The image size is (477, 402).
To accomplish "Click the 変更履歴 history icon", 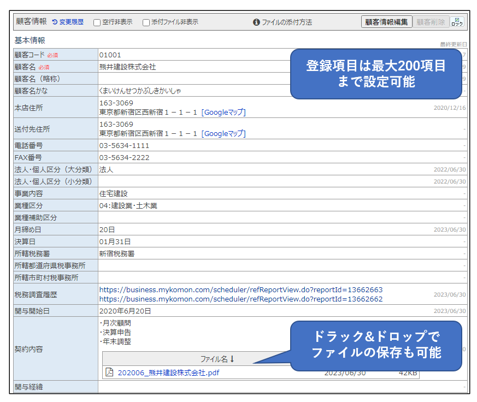I will (x=55, y=22).
